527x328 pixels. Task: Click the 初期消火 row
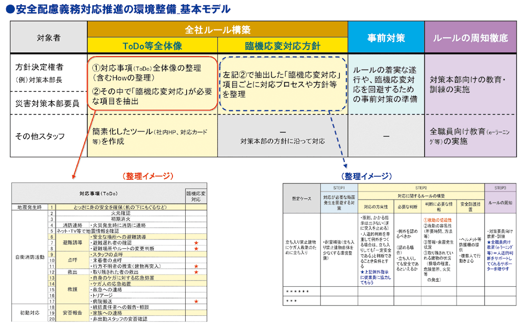(x=120, y=219)
